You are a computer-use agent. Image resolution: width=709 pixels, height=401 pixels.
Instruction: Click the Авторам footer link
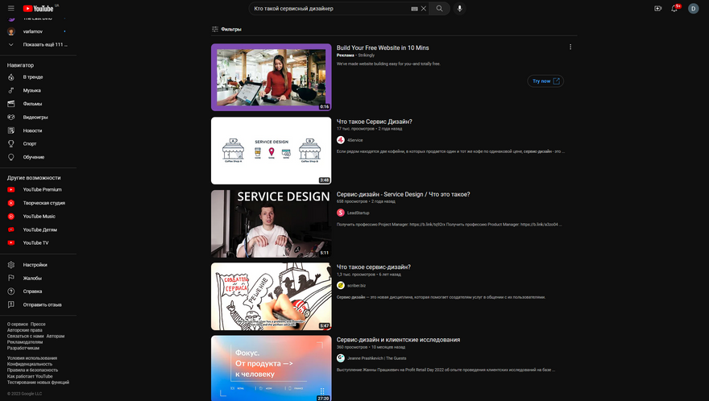(x=55, y=337)
